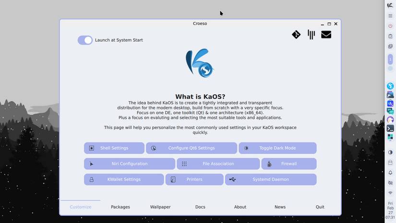
Task: Switch to the About tab
Action: 240,207
